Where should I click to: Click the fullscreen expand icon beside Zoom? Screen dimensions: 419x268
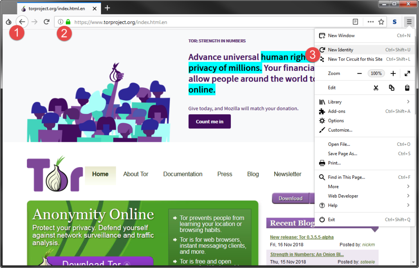(407, 73)
